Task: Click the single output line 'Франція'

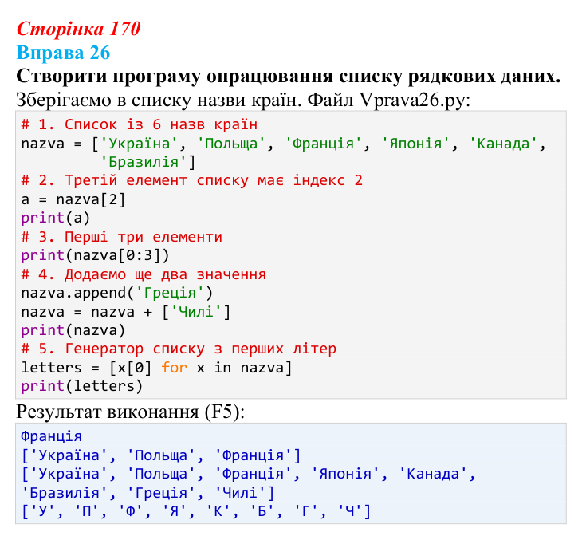Action: pos(51,436)
